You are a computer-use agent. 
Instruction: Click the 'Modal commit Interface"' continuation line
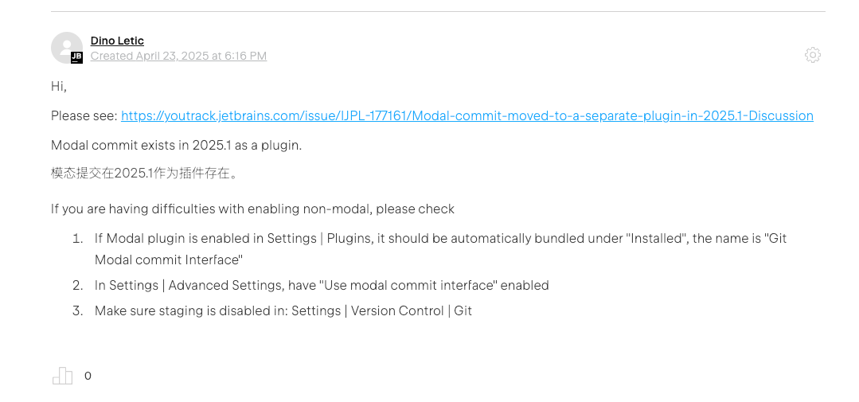pyautogui.click(x=169, y=260)
